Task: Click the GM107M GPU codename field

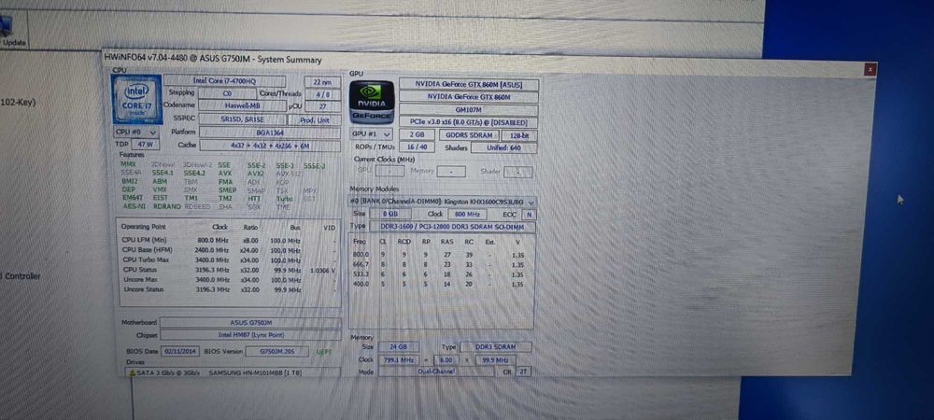Action: 469,110
